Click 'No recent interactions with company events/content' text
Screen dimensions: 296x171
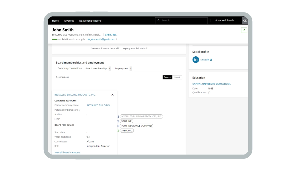pyautogui.click(x=119, y=48)
